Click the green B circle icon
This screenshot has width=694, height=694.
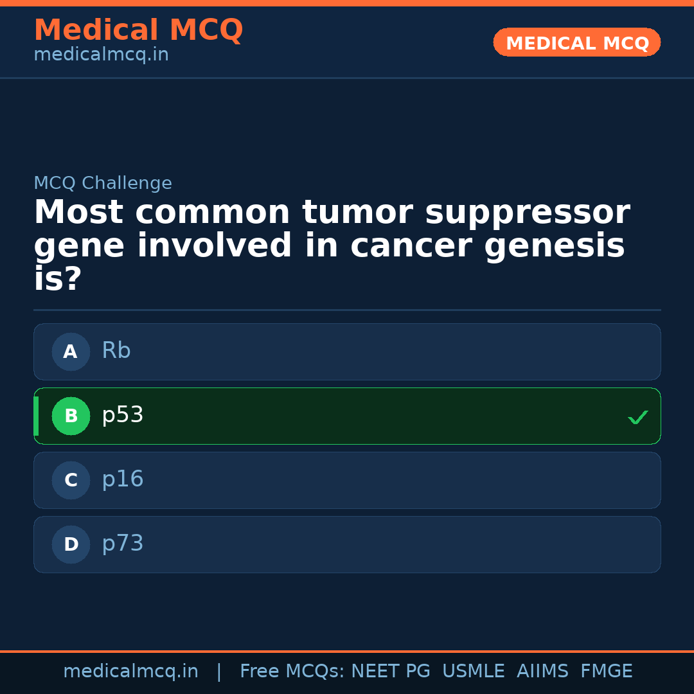pyautogui.click(x=71, y=416)
